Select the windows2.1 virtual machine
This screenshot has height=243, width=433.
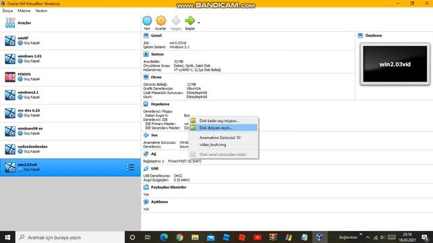tap(70, 95)
